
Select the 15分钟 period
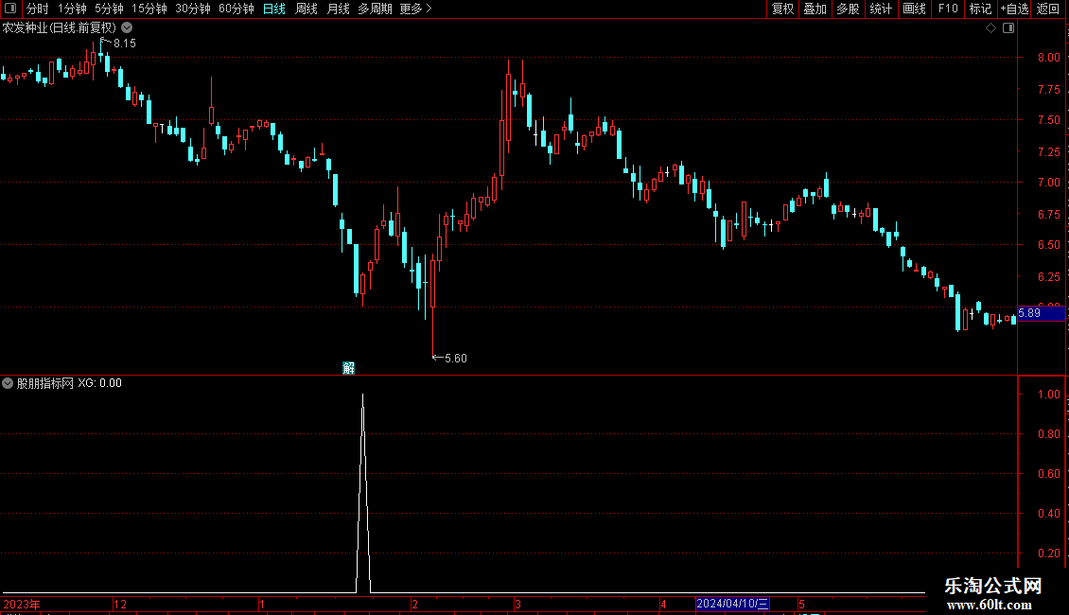click(149, 9)
